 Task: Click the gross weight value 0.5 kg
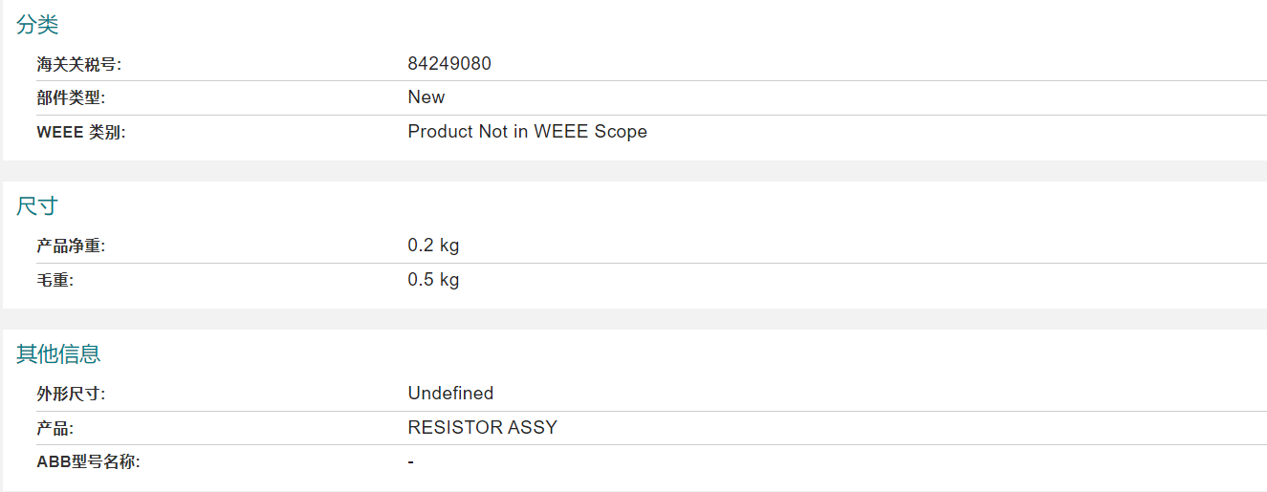433,280
